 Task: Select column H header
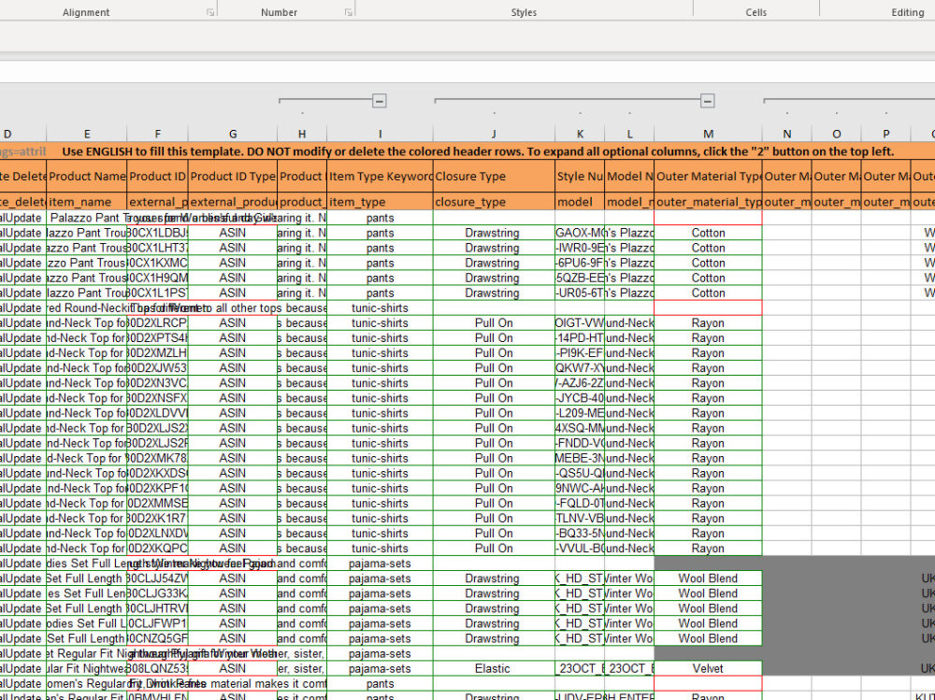coord(302,135)
